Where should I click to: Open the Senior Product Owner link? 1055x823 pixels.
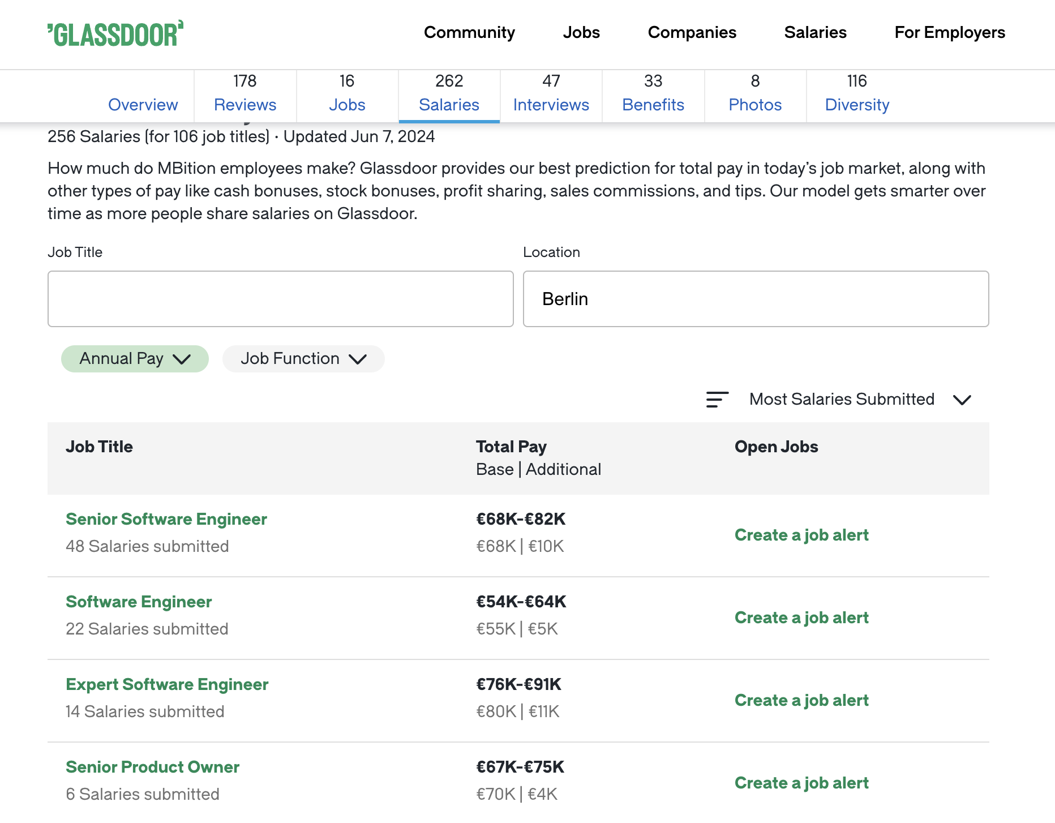pos(153,767)
